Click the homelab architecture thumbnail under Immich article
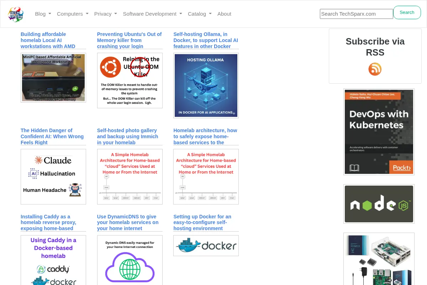 coord(130,177)
